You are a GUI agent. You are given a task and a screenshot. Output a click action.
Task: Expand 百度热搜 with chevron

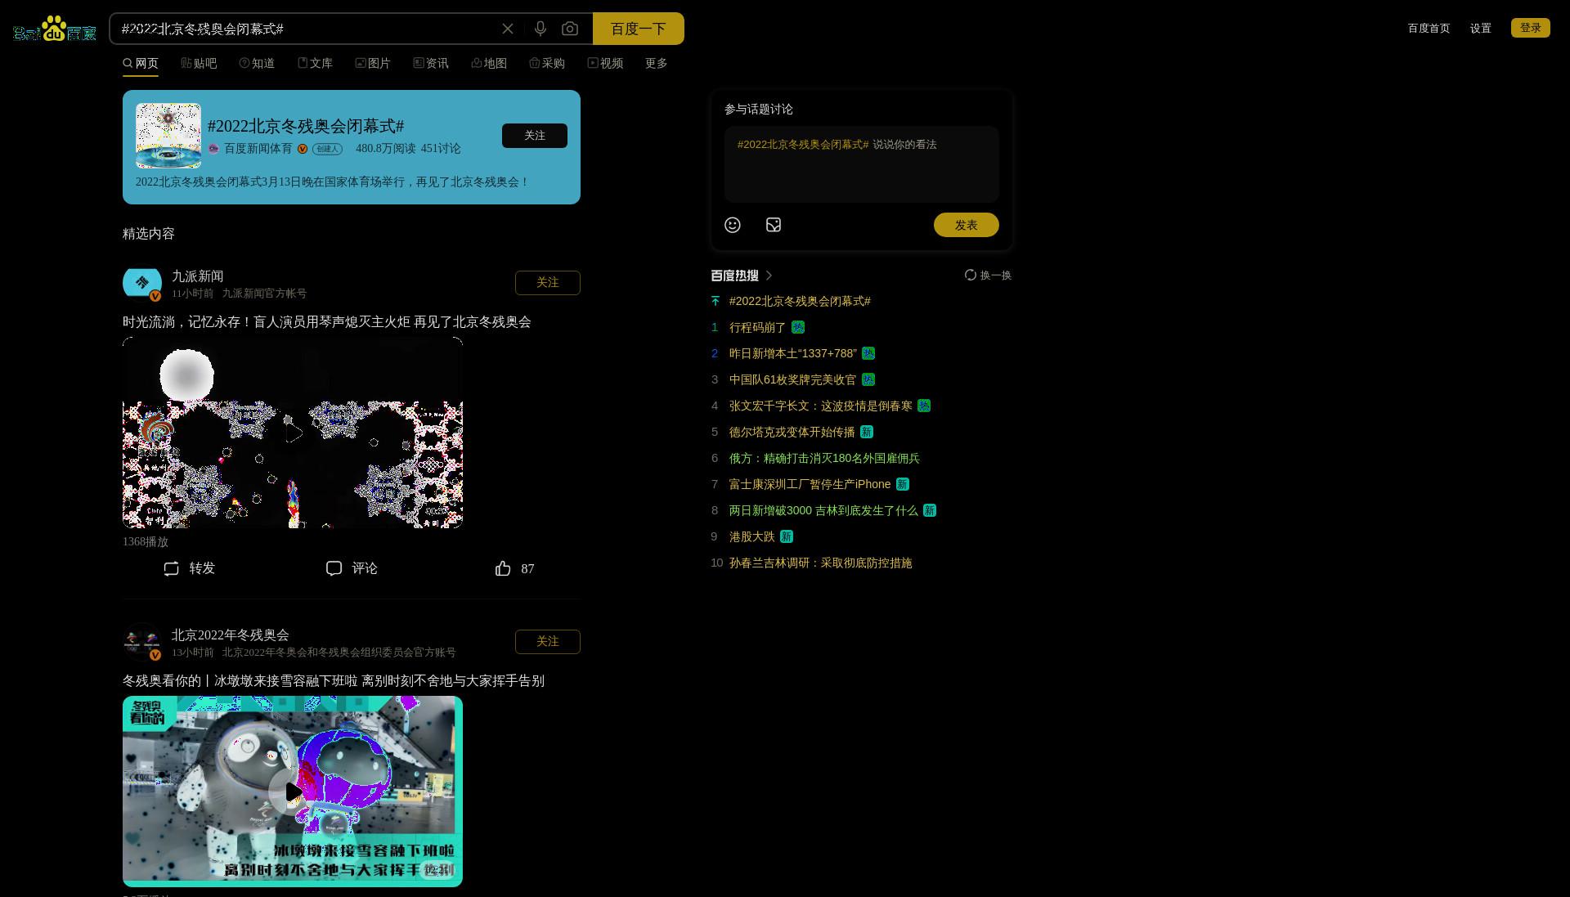(769, 276)
